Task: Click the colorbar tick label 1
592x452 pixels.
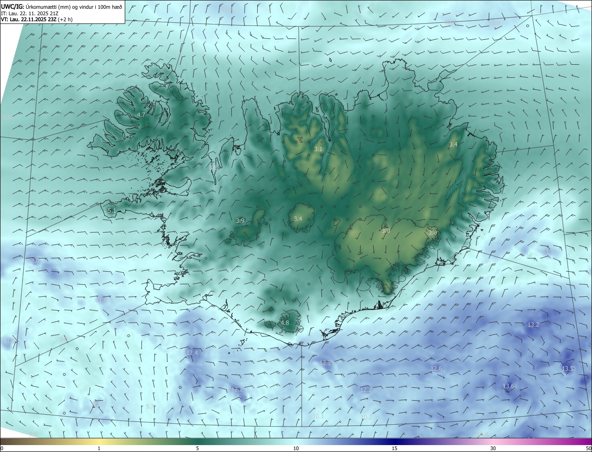Action: (x=99, y=449)
